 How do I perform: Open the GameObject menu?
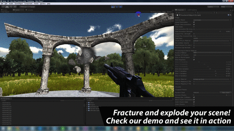pyautogui.click(x=19, y=4)
